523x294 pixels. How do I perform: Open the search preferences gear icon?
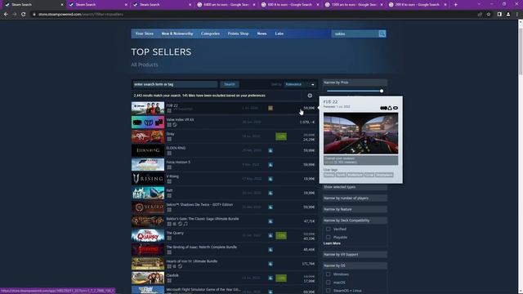pyautogui.click(x=310, y=96)
